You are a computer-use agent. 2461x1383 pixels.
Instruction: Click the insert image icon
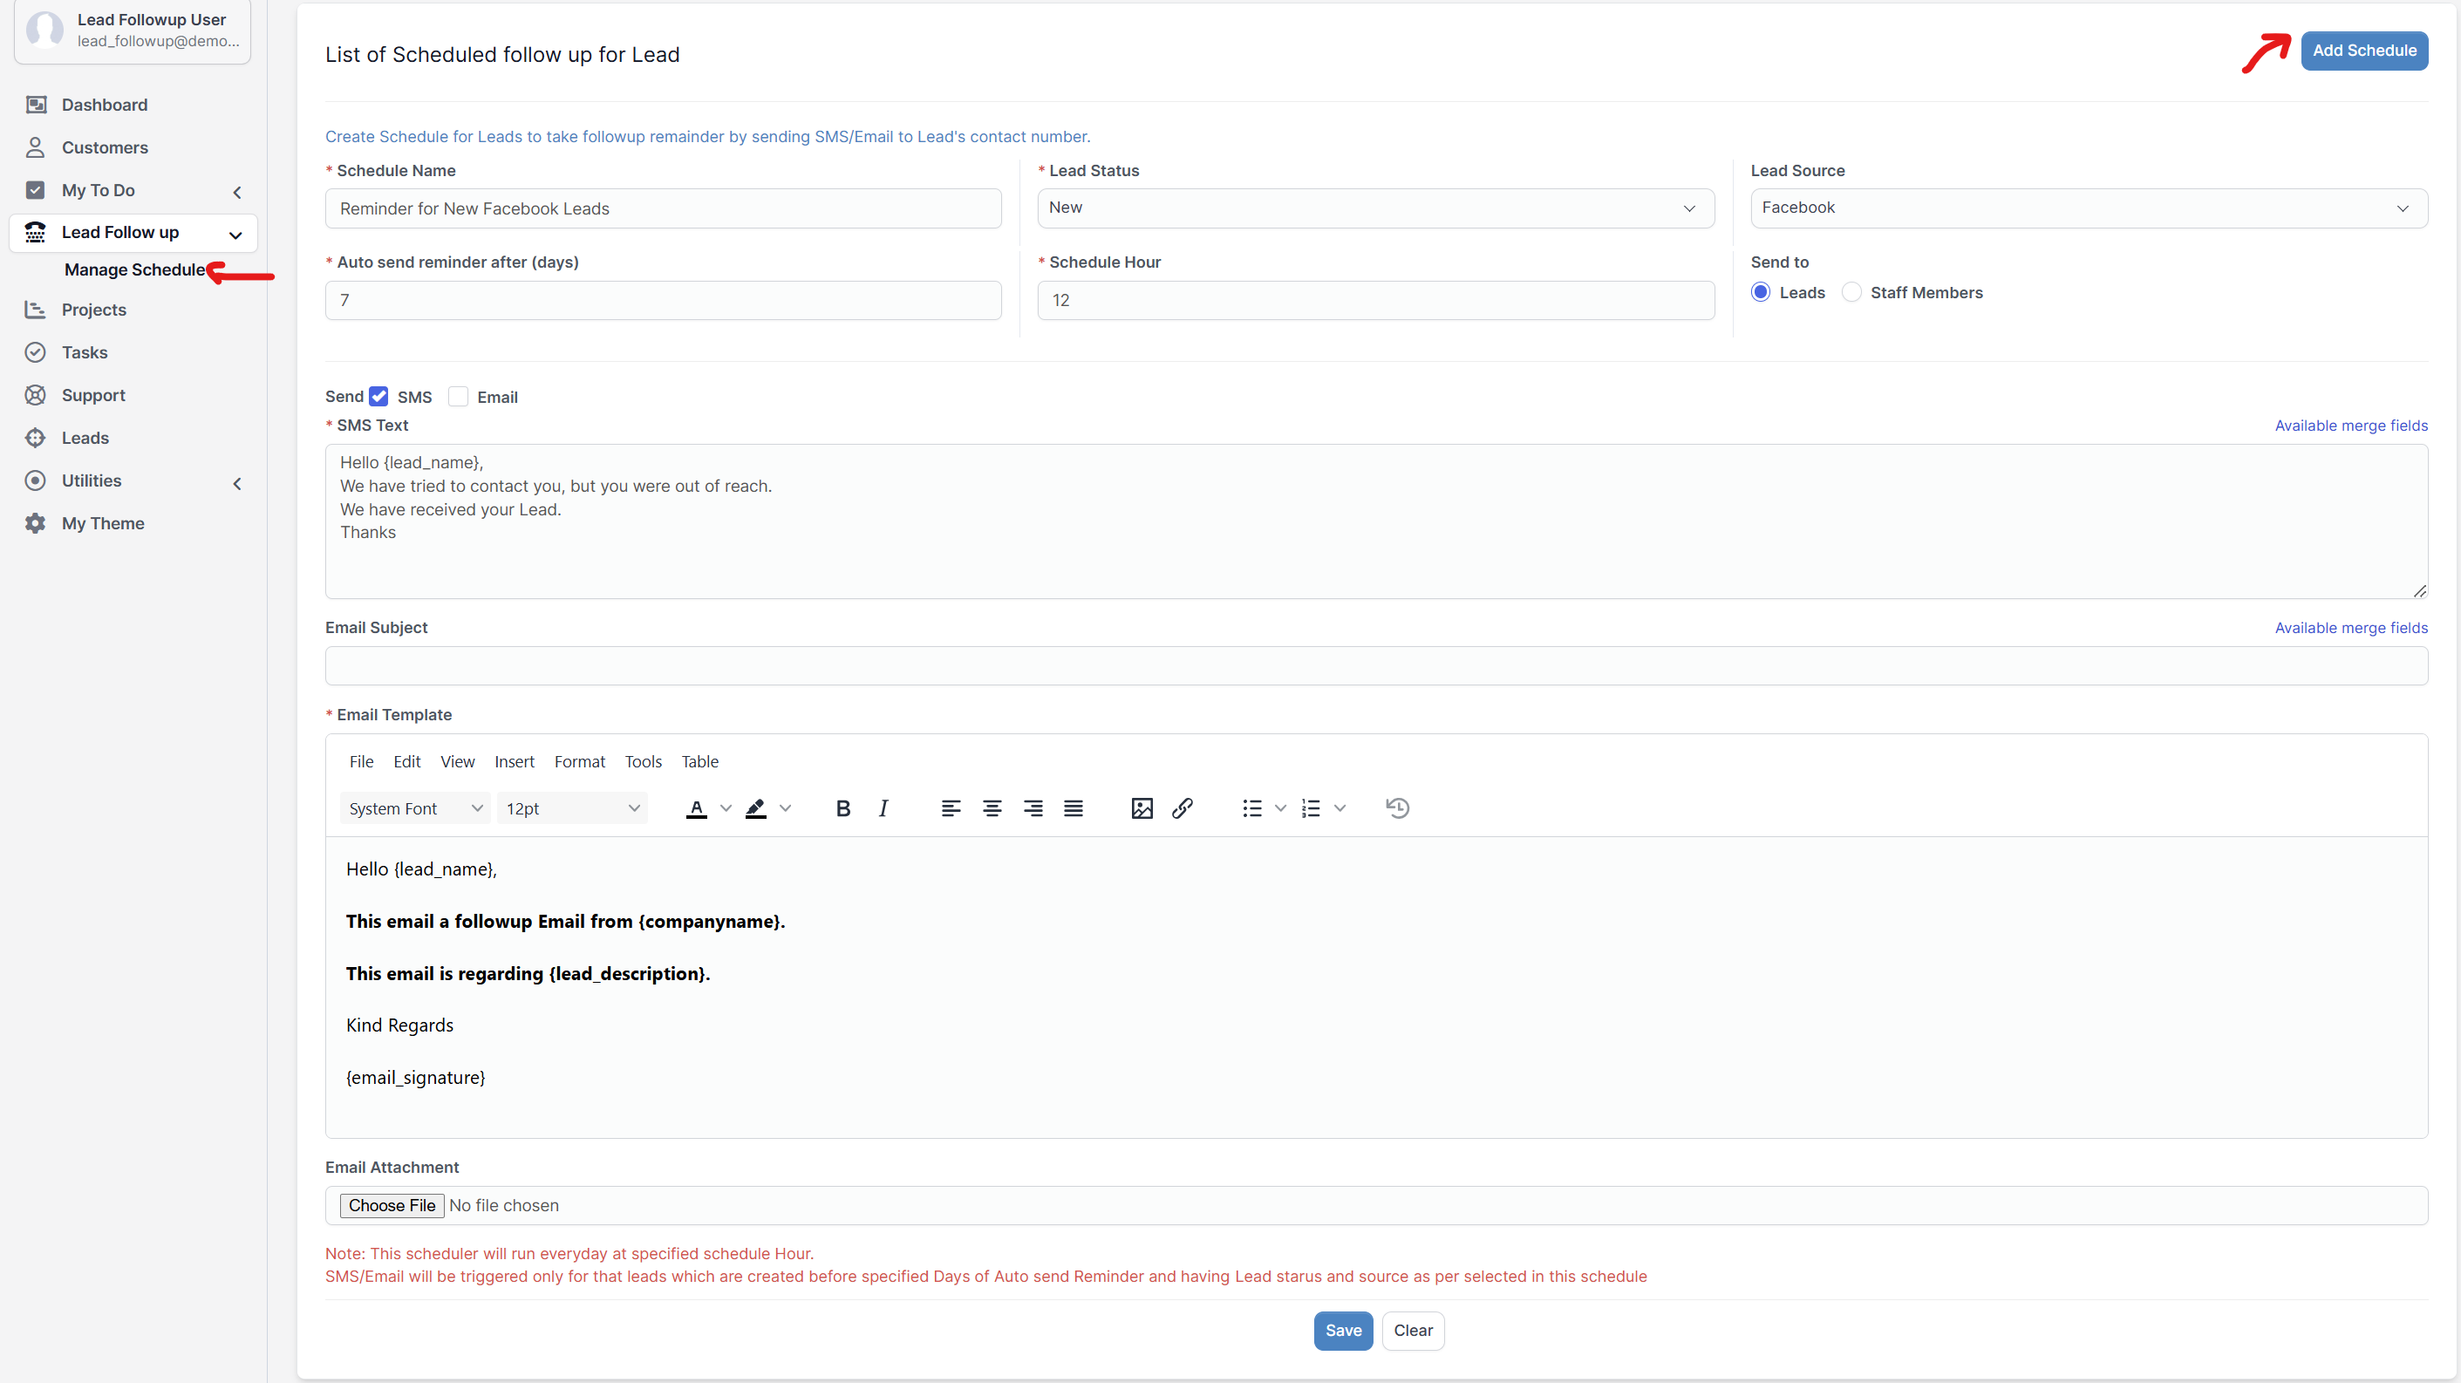[x=1142, y=808]
